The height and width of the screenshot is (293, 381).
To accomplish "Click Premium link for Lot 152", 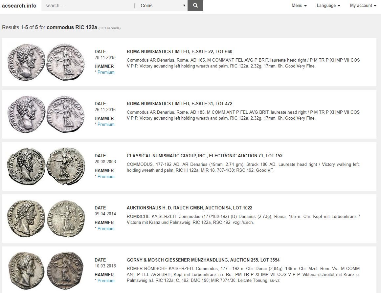I will pos(106,177).
